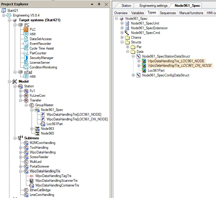
Task: Open the Project Explorer dropdown arrow
Action: [92, 4]
